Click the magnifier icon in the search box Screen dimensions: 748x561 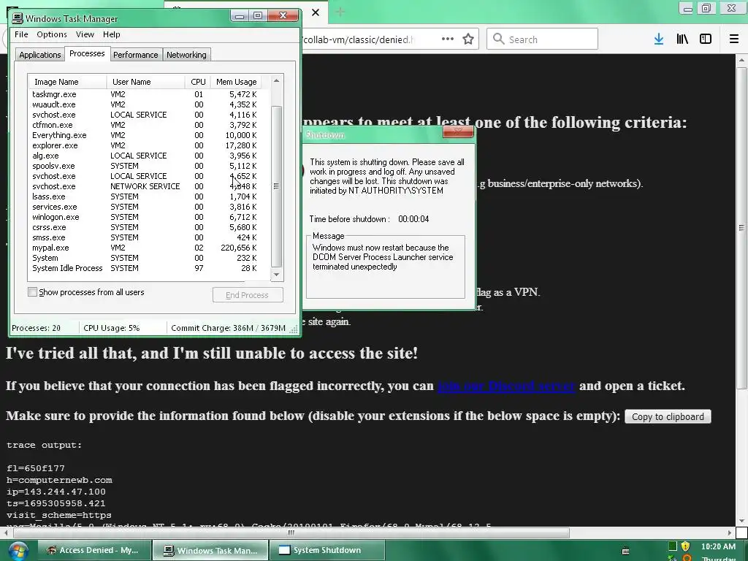tap(498, 39)
